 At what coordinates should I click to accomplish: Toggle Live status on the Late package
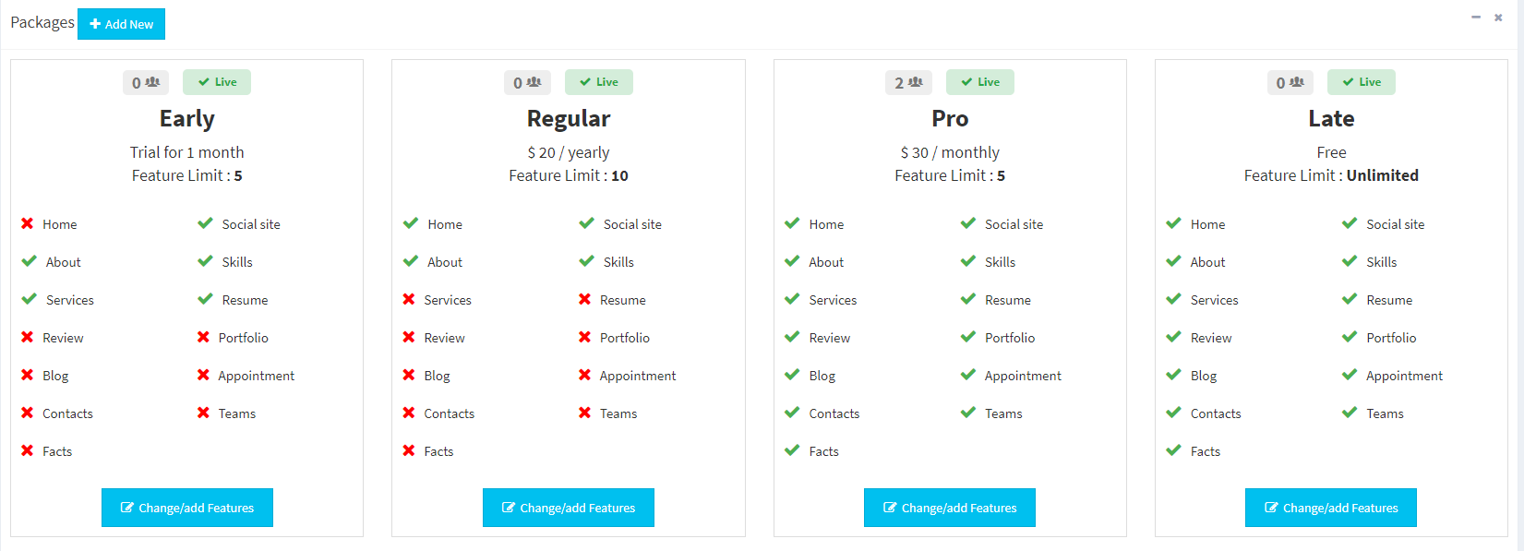(x=1361, y=82)
